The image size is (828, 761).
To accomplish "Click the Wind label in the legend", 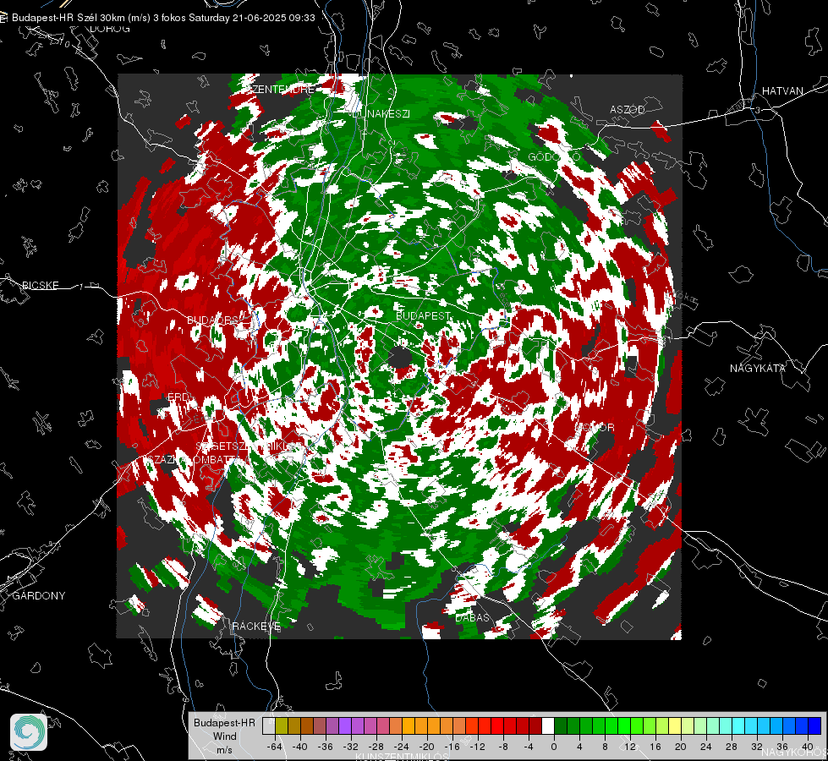I will 224,736.
